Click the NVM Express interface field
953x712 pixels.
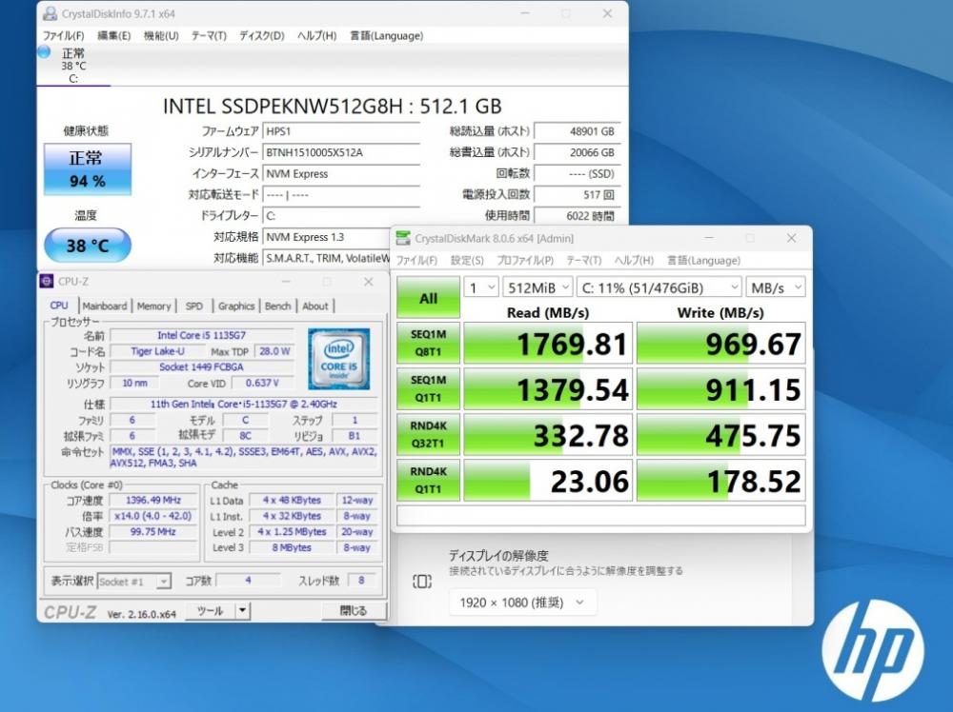point(341,173)
